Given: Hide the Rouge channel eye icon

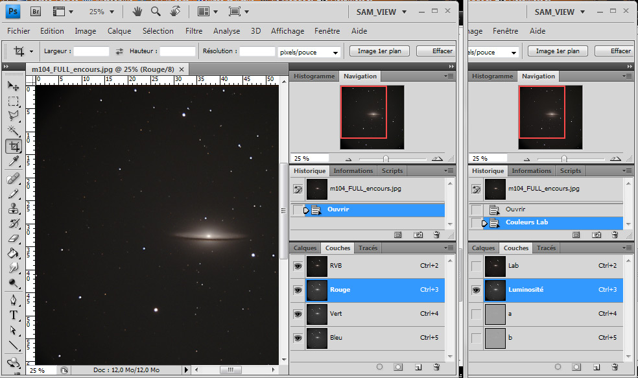Looking at the screenshot, I should [298, 290].
